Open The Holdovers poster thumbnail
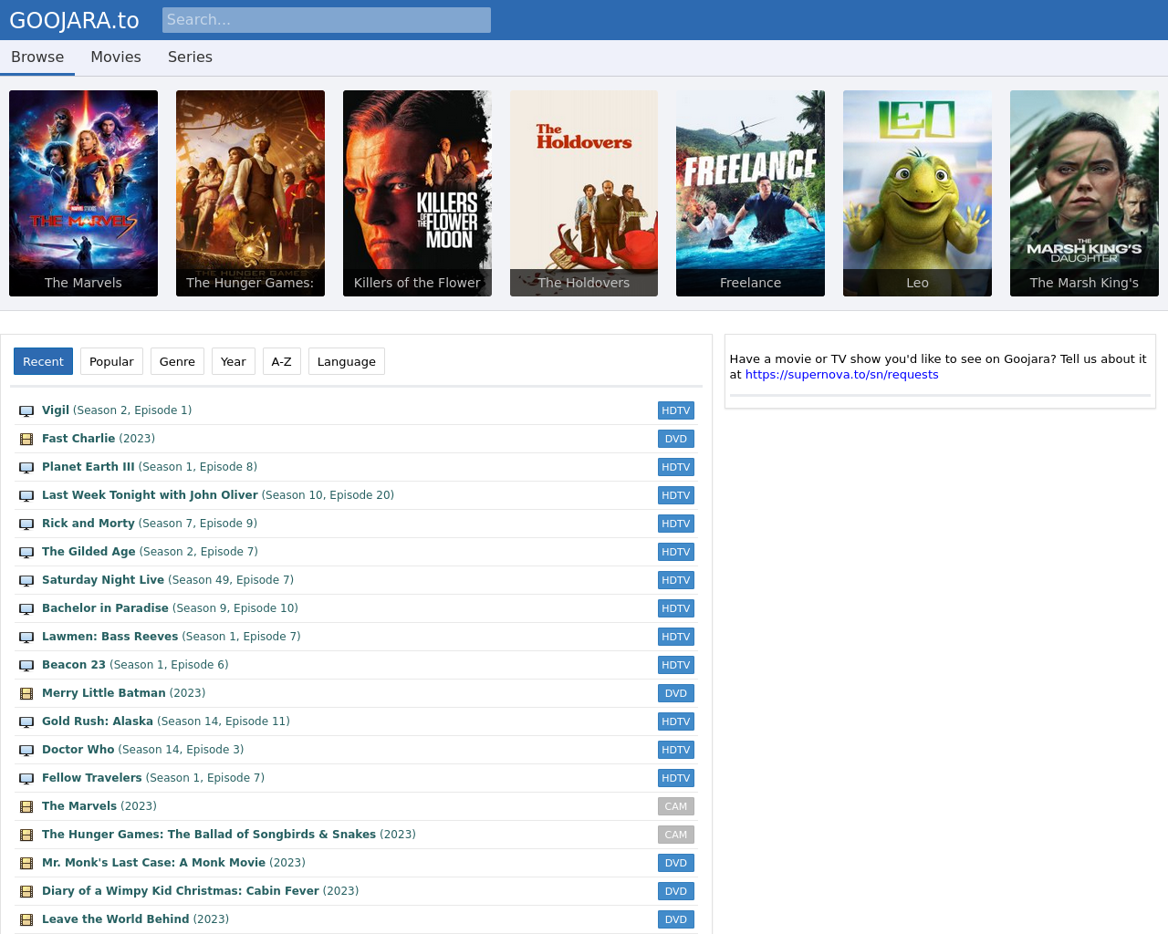This screenshot has width=1168, height=934. (x=584, y=193)
